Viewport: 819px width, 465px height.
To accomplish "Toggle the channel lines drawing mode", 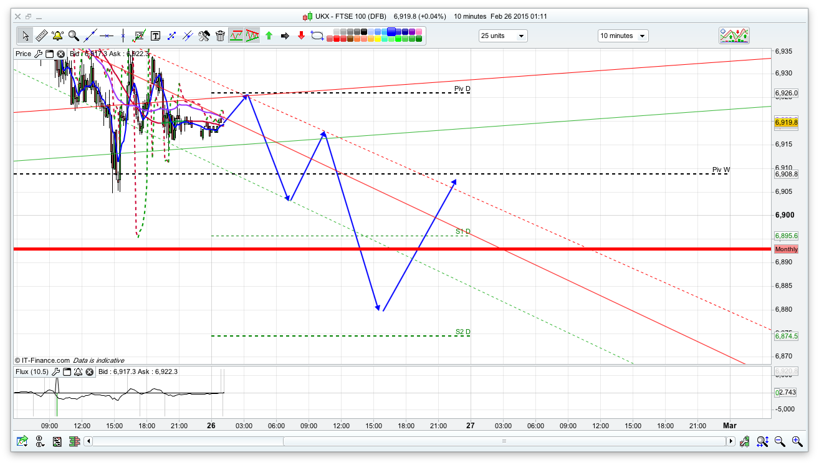I will click(x=236, y=36).
